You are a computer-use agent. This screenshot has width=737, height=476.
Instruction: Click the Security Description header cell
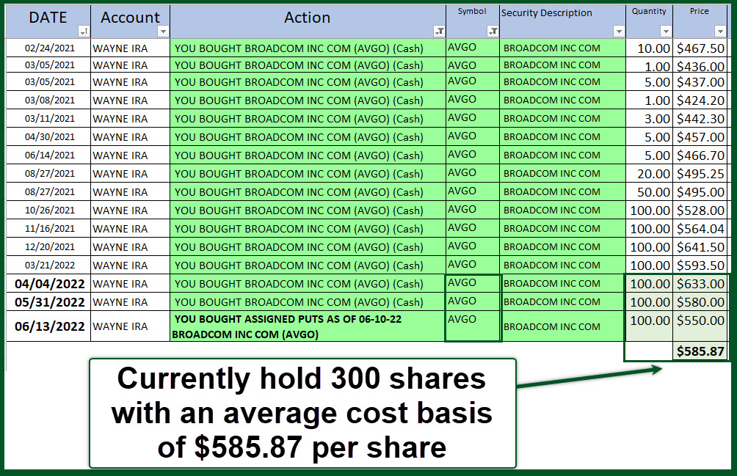[x=562, y=15]
